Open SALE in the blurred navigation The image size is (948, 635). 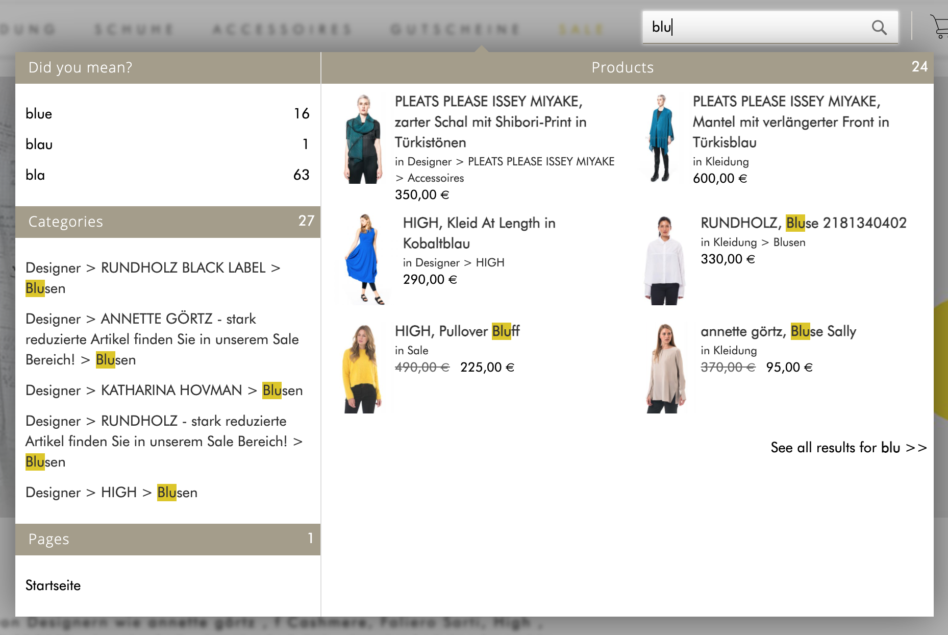(x=581, y=29)
